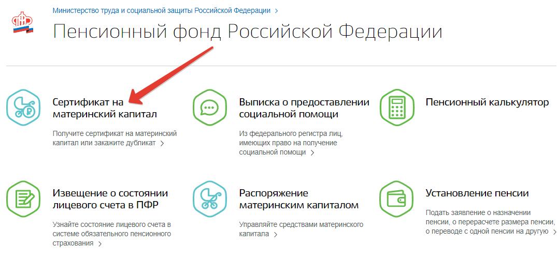Open Извещение о состоянии лицевого счета

point(110,199)
